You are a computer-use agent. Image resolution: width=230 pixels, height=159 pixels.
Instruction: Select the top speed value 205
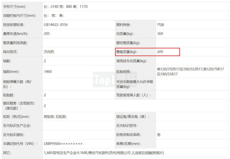click(47, 34)
